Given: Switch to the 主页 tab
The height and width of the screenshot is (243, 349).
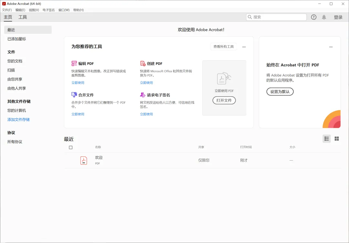Looking at the screenshot, I should click(x=8, y=17).
